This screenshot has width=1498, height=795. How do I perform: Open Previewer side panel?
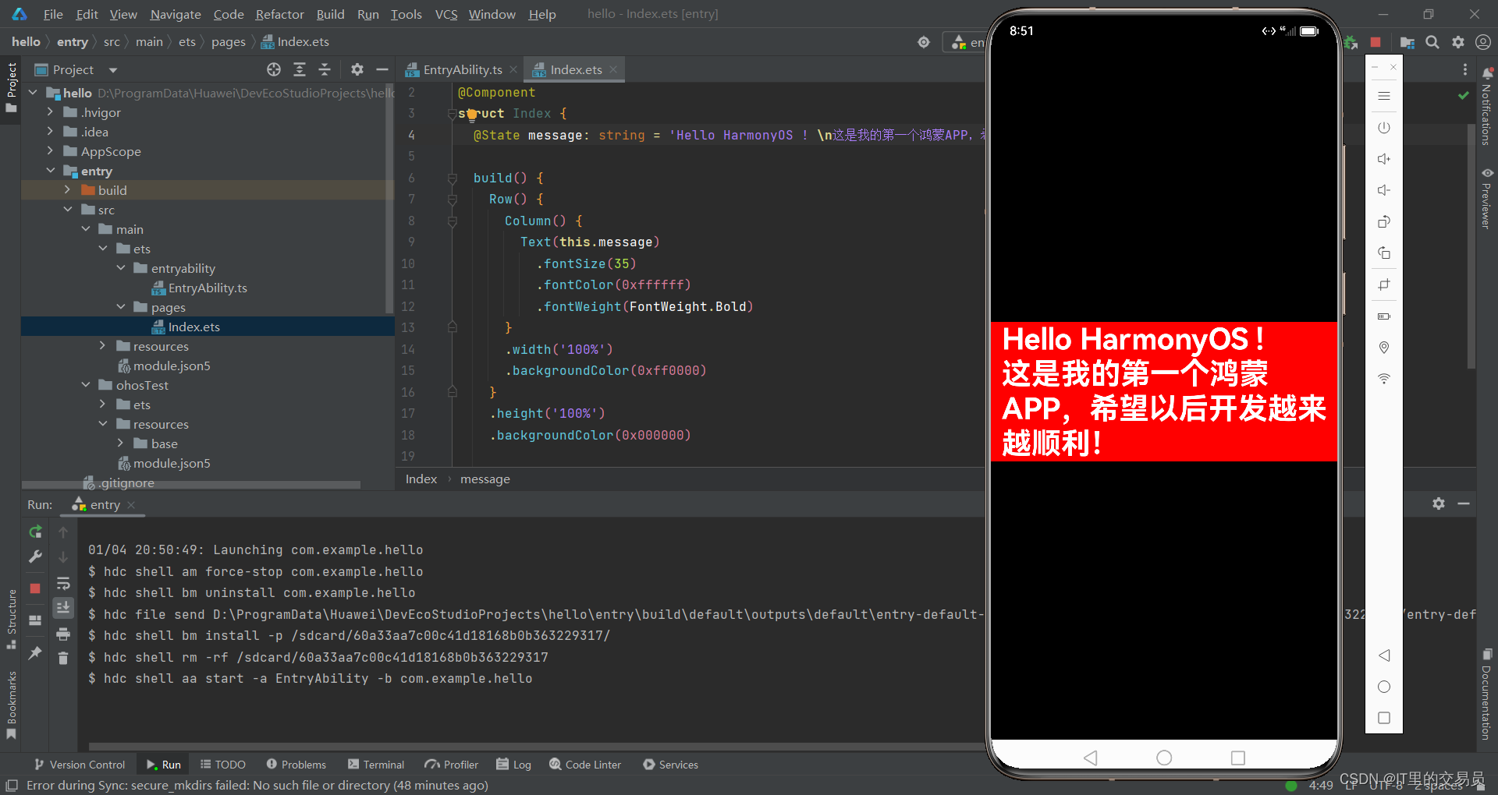pos(1487,199)
